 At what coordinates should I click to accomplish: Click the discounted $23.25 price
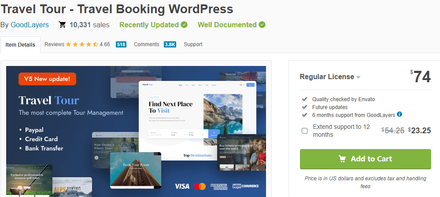419,131
